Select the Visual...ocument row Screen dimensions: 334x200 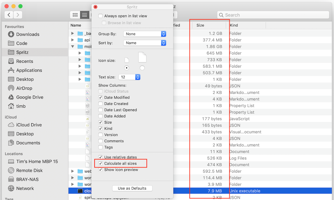[200, 132]
